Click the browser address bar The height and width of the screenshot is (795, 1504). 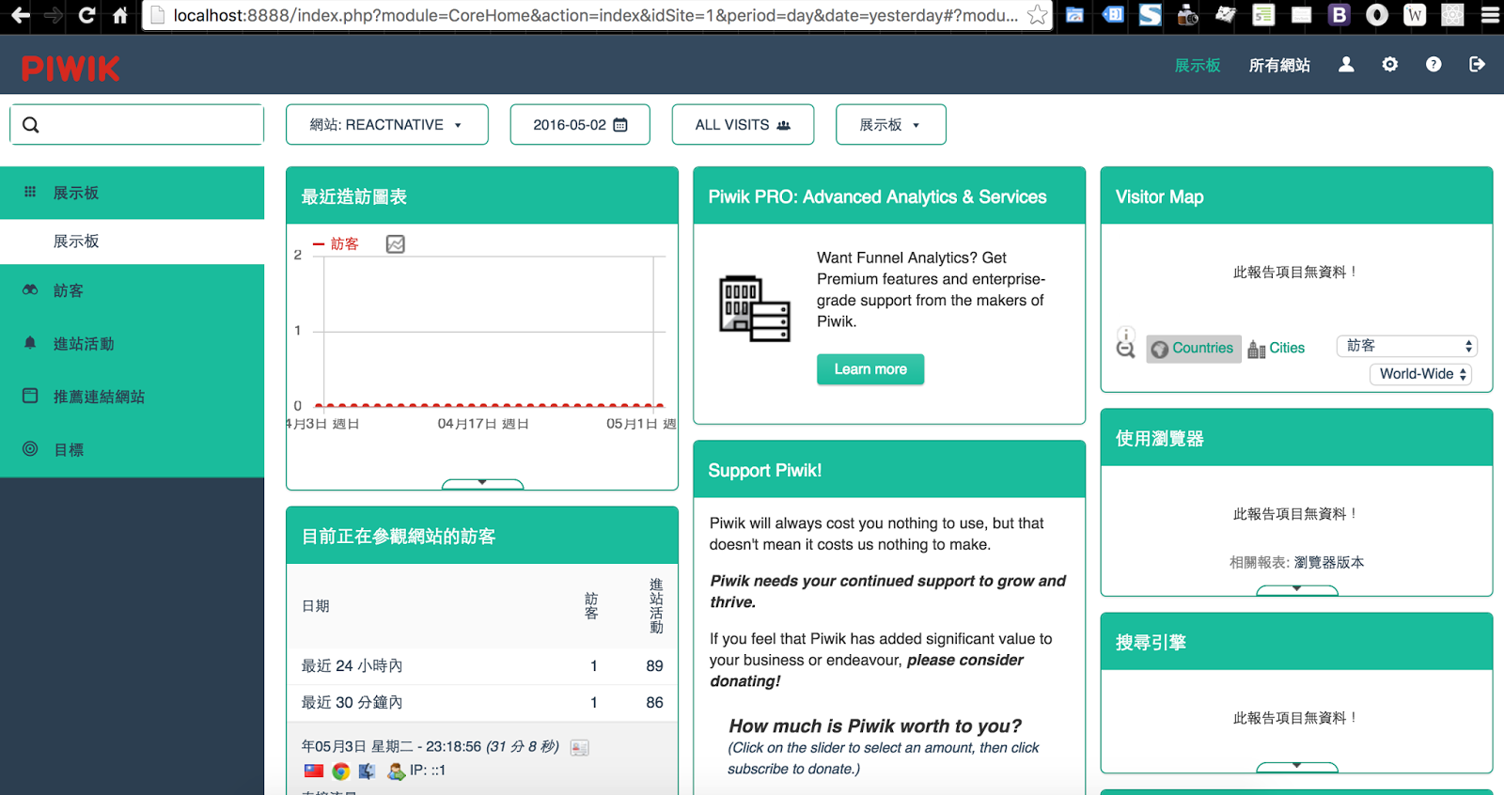[596, 15]
